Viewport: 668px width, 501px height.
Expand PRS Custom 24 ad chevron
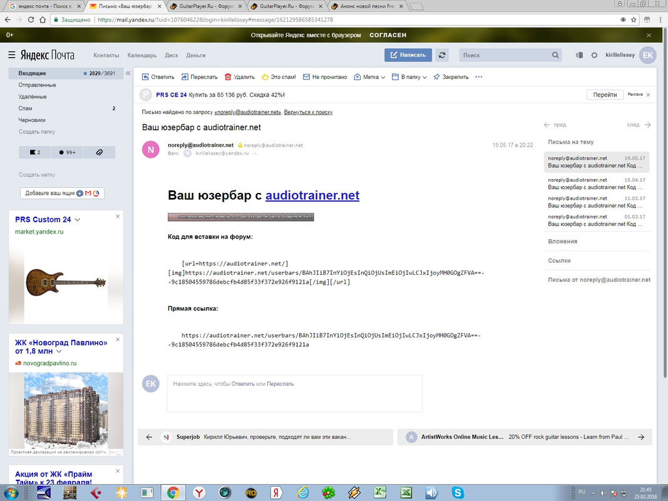[77, 220]
